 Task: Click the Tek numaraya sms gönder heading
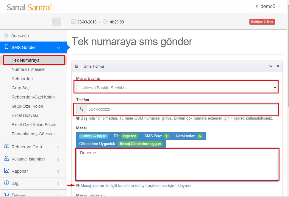pyautogui.click(x=132, y=42)
